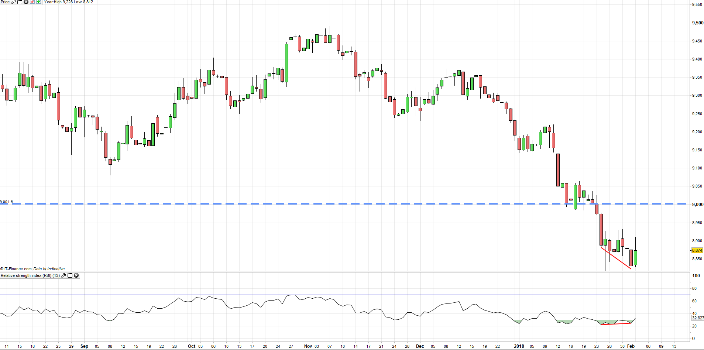Select the upper RSI overbought level line
The width and height of the screenshot is (704, 350).
click(x=345, y=295)
